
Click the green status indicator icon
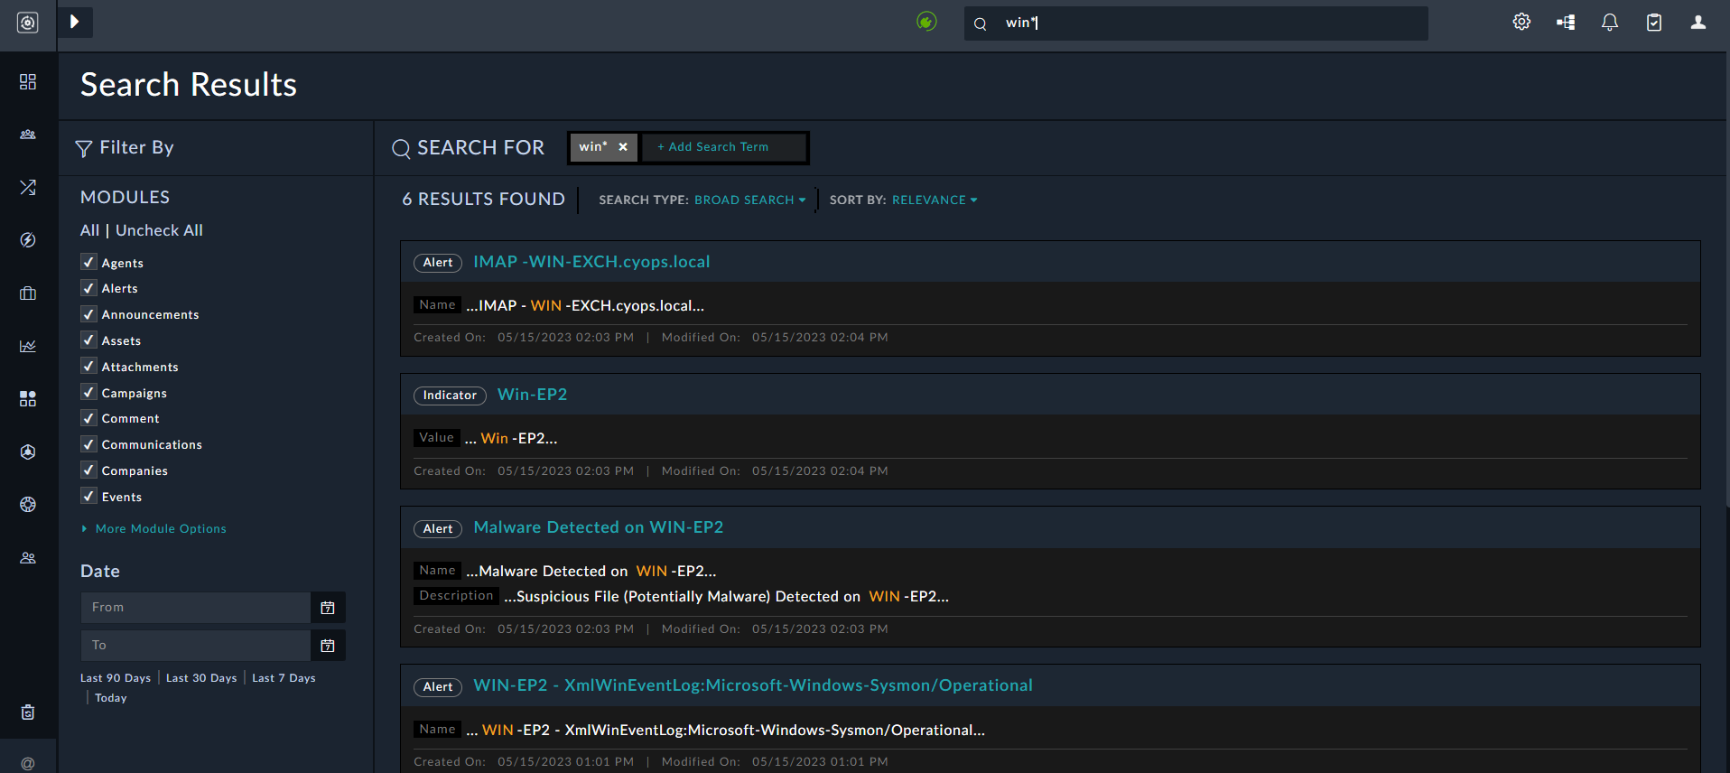(926, 22)
